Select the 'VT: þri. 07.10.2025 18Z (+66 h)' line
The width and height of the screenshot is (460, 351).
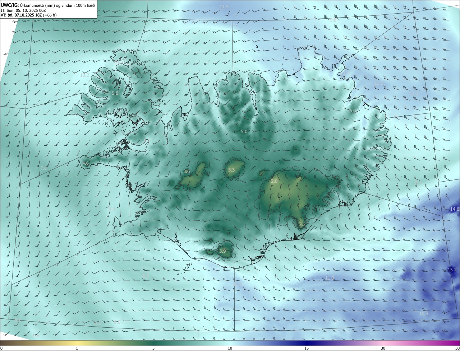pos(29,15)
